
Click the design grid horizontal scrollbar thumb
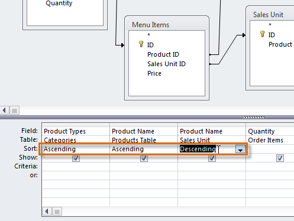tap(57, 212)
